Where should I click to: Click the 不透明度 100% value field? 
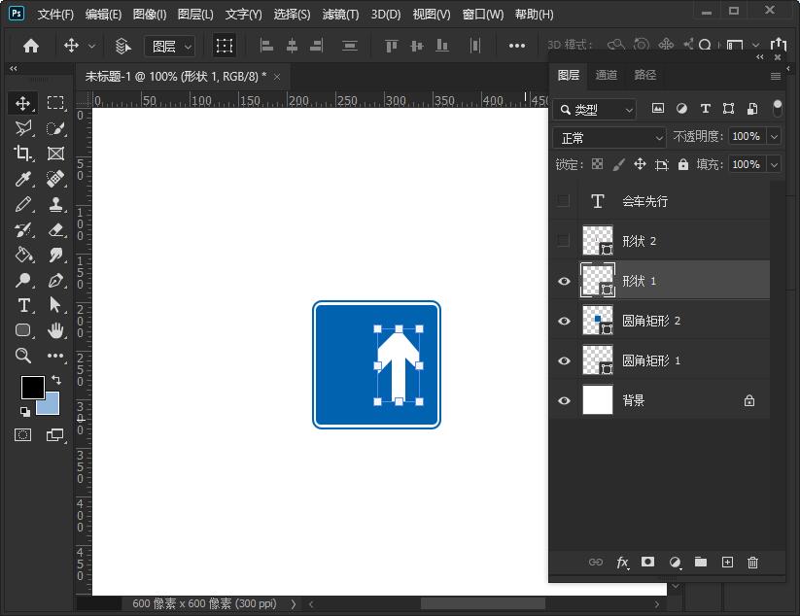747,136
